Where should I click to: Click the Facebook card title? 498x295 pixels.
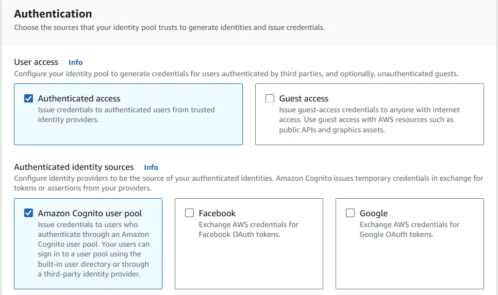217,213
